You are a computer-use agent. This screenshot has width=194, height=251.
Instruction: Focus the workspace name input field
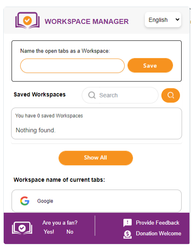coord(72,66)
